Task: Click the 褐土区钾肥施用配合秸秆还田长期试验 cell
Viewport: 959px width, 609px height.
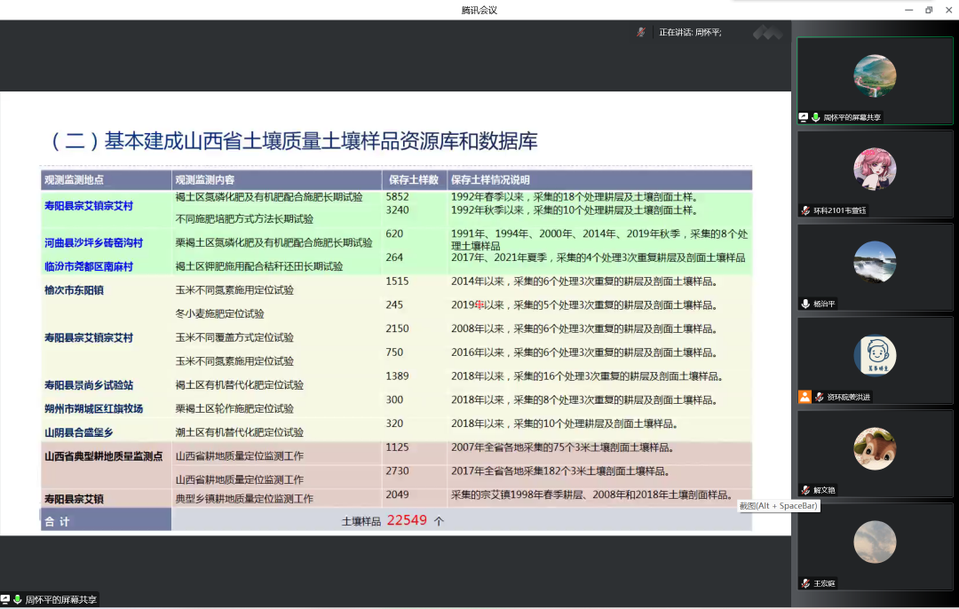Action: point(258,266)
